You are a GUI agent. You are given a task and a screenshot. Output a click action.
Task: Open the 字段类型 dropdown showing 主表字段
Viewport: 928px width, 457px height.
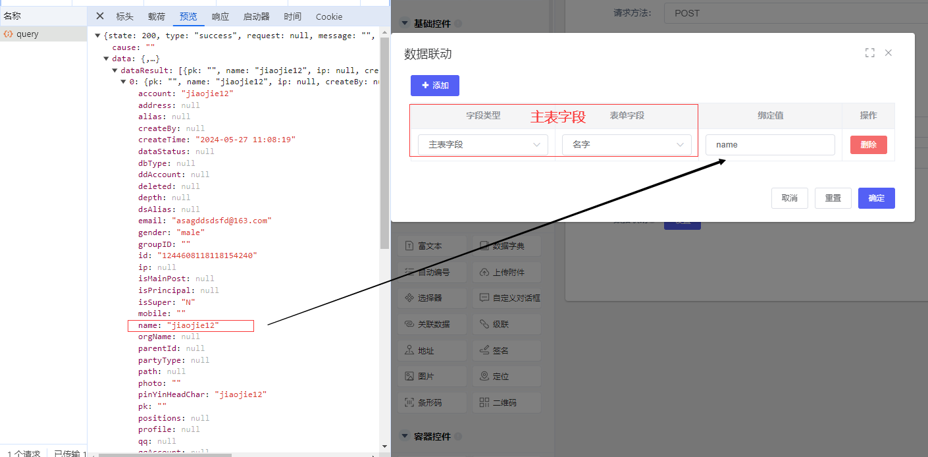(482, 145)
